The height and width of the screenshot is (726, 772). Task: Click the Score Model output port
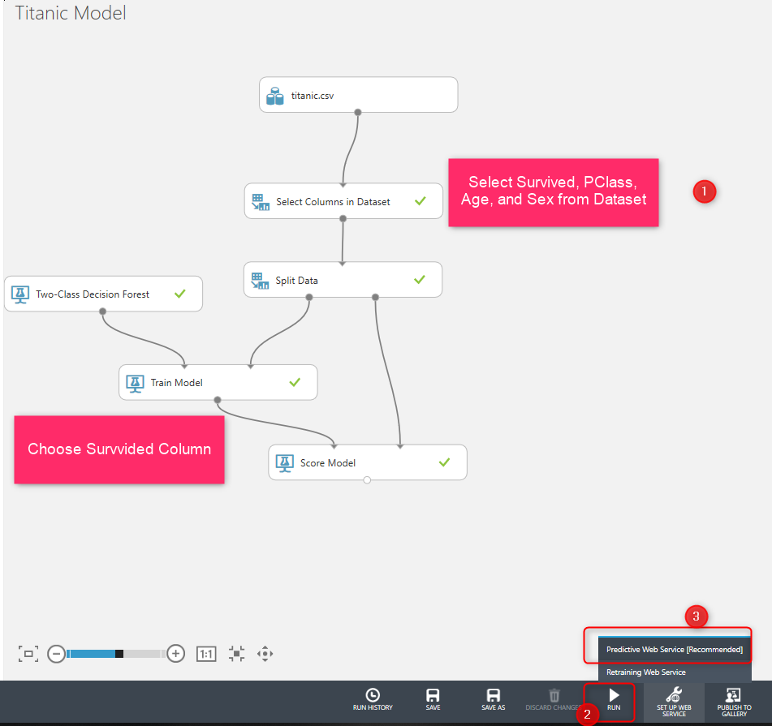[x=367, y=480]
